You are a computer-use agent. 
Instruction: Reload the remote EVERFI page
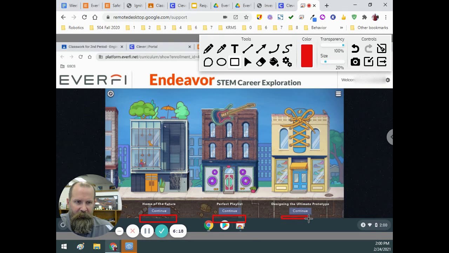[80, 57]
